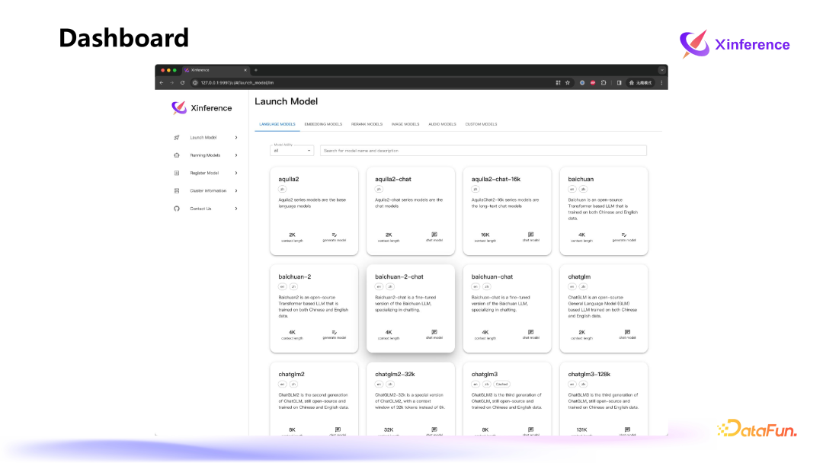Viewport: 823px width, 463px height.
Task: Expand the Register Model chevron
Action: point(236,173)
